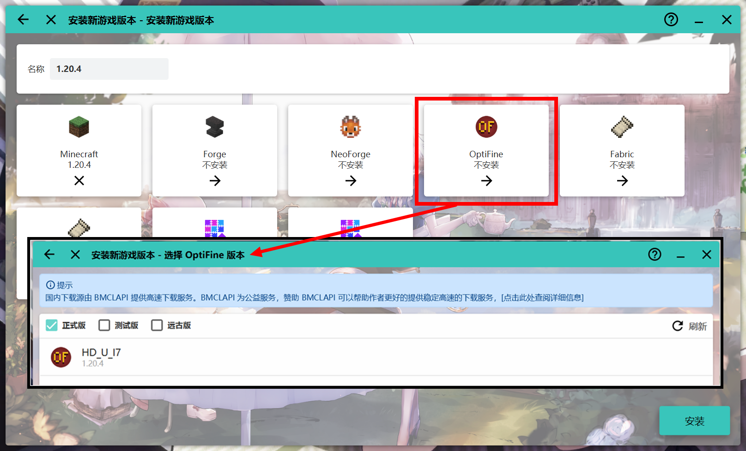Click the 'Minecraft' card label

pos(79,154)
